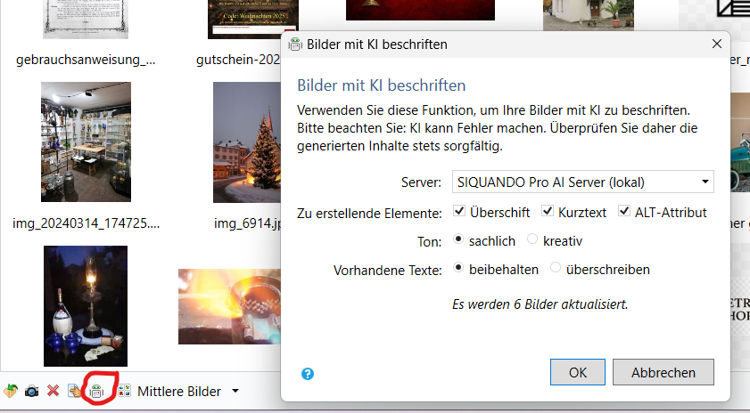Choose beibehalten for existing texts
The height and width of the screenshot is (413, 750).
click(458, 267)
